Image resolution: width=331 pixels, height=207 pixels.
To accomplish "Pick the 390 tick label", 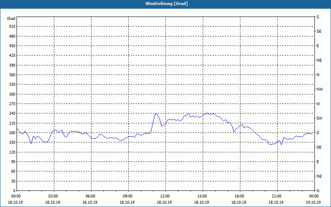I will pyautogui.click(x=12, y=65).
